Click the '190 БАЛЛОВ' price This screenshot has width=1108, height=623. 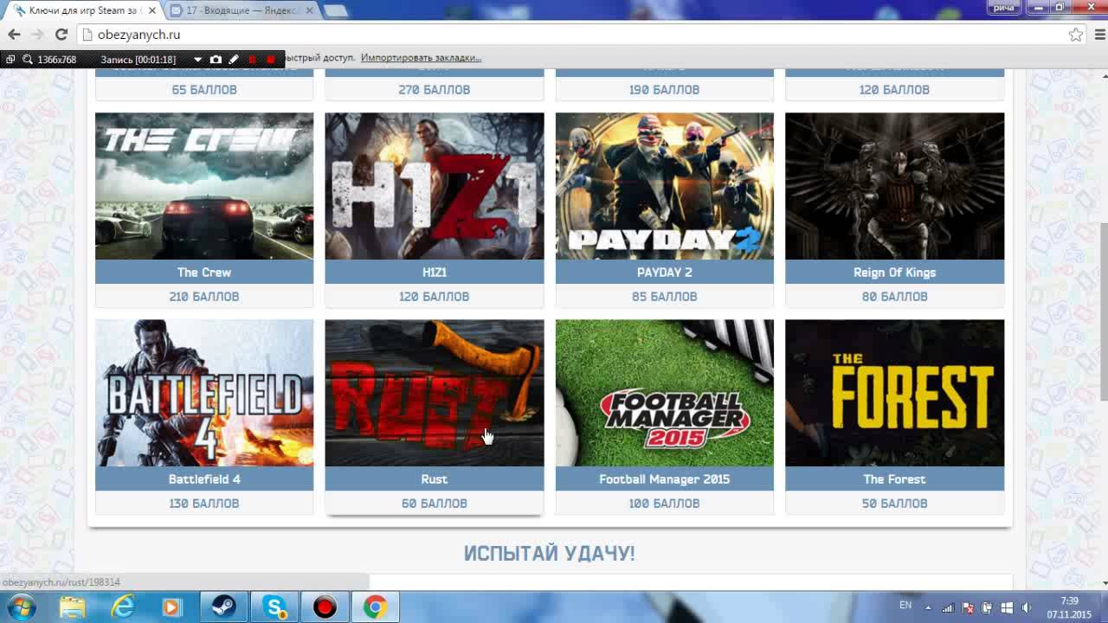(x=665, y=89)
